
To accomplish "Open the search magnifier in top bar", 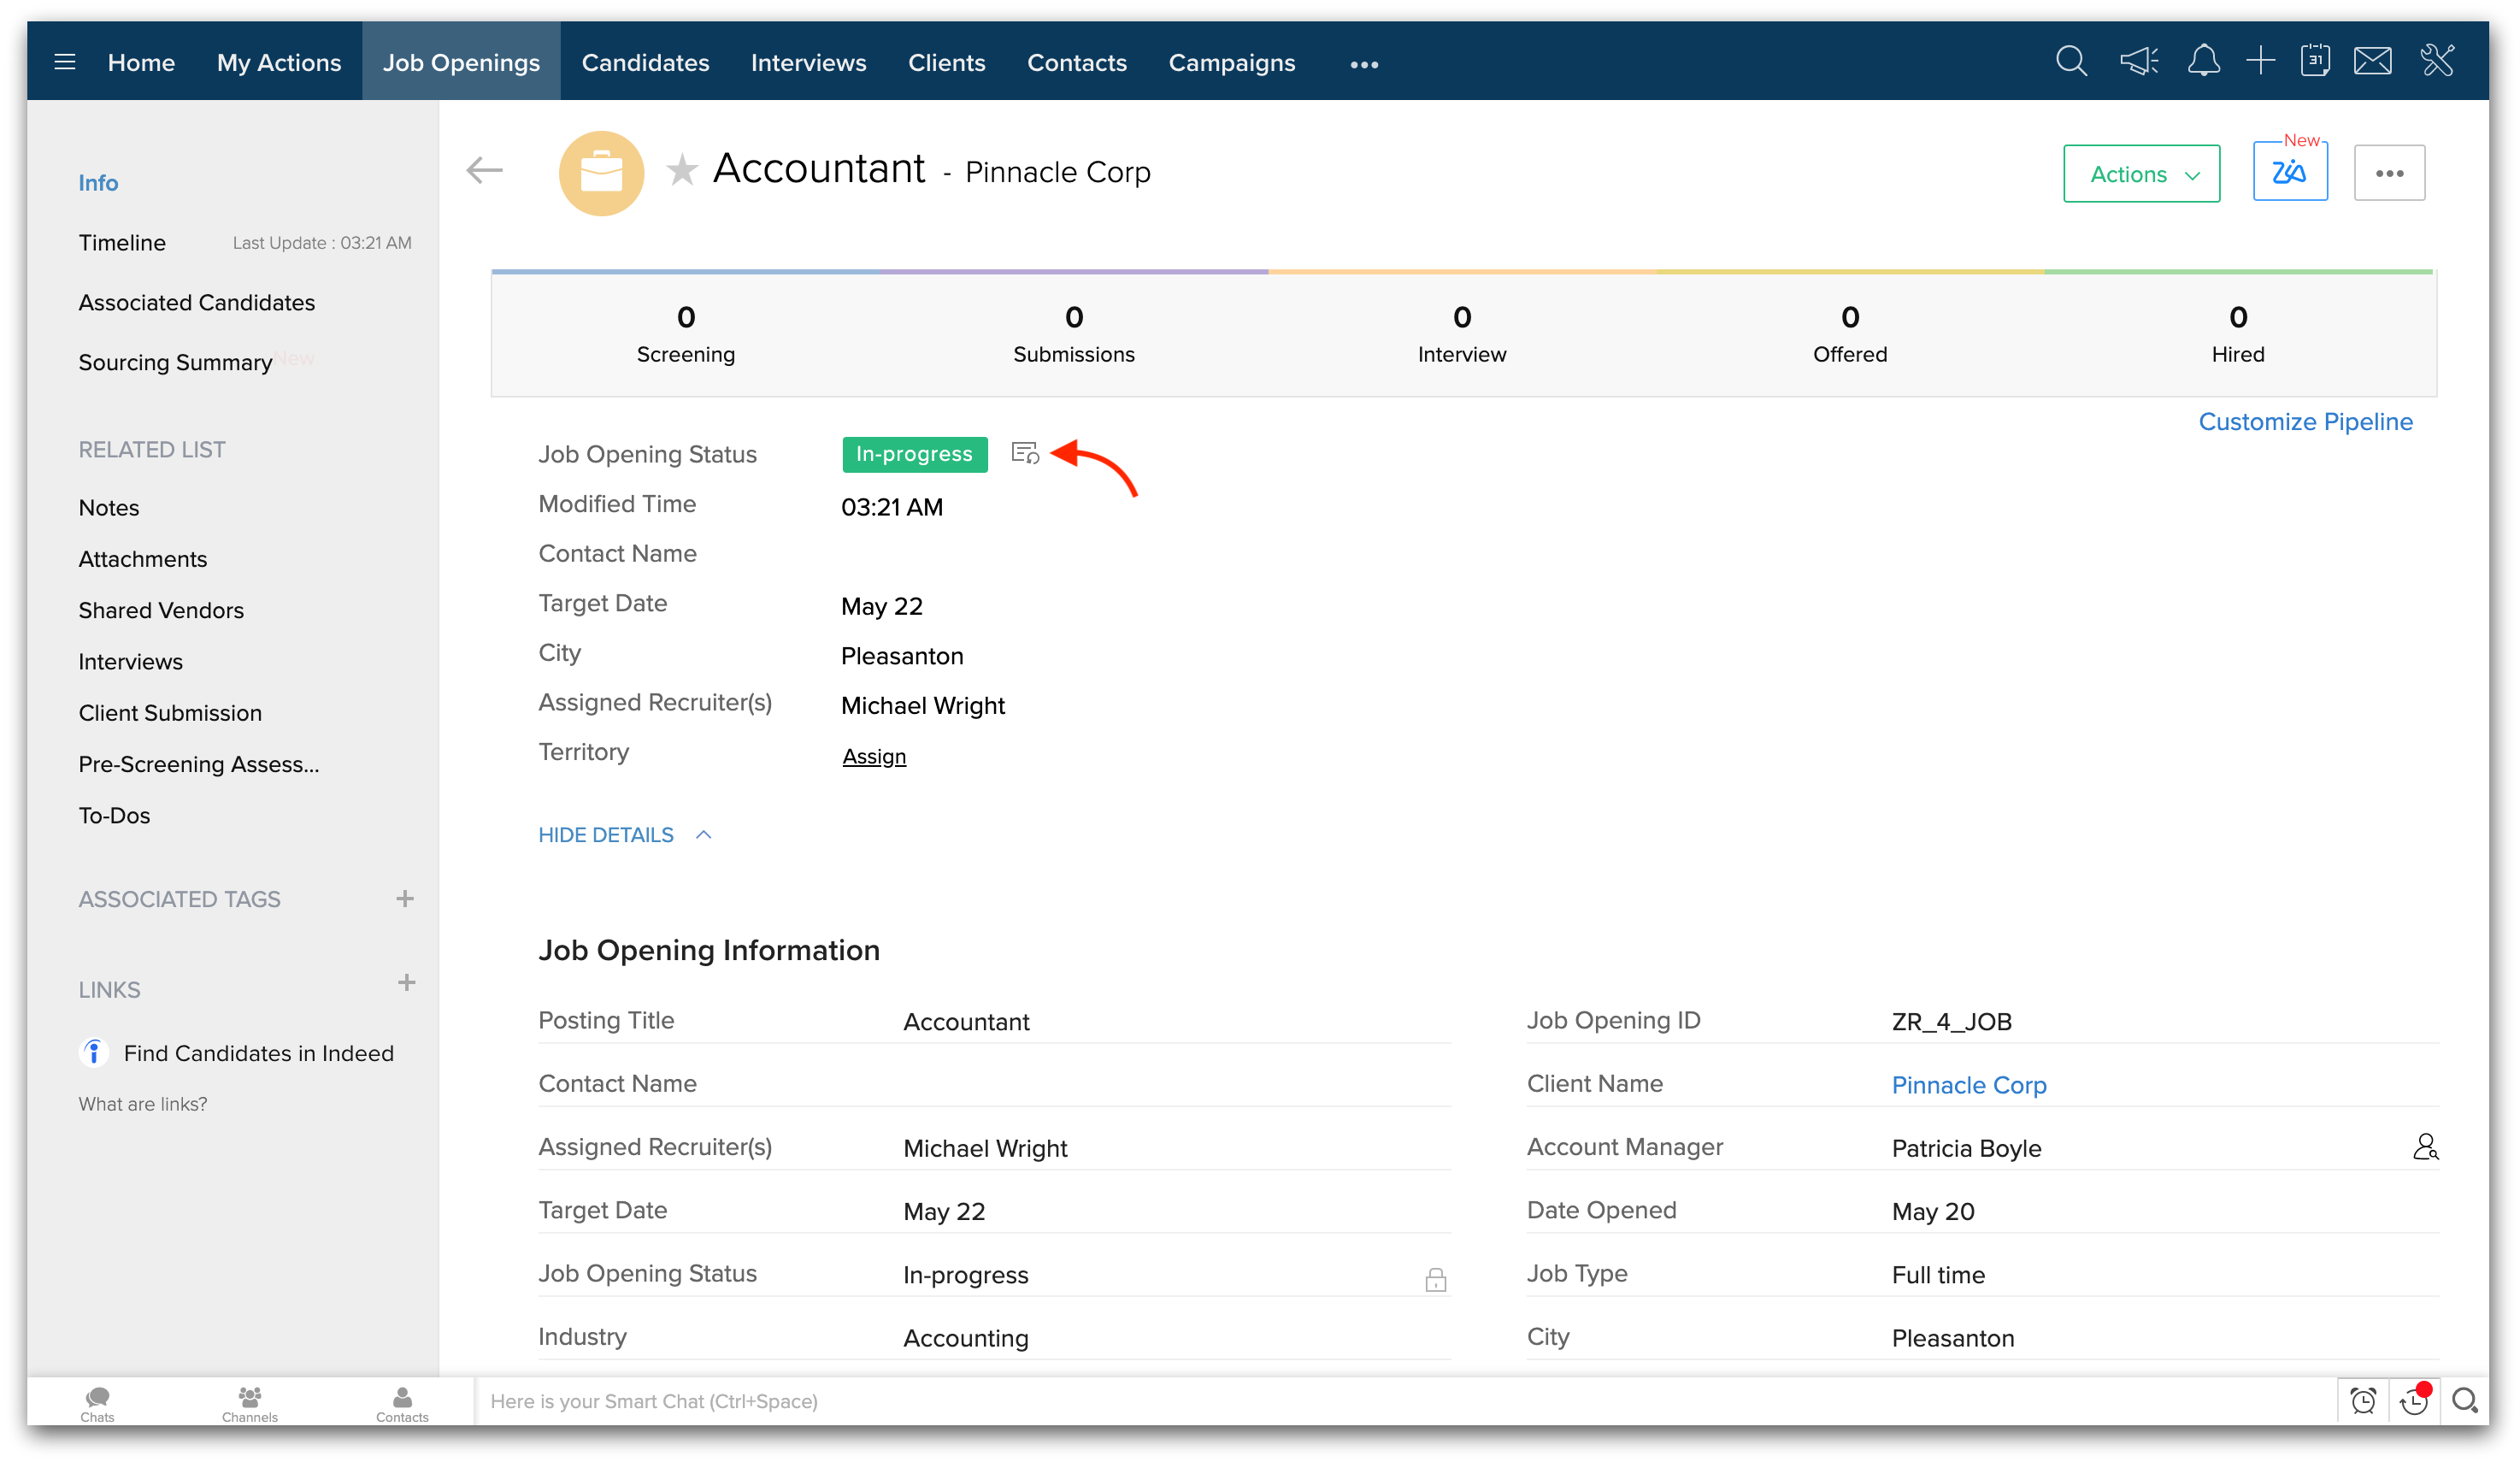I will pyautogui.click(x=2071, y=62).
